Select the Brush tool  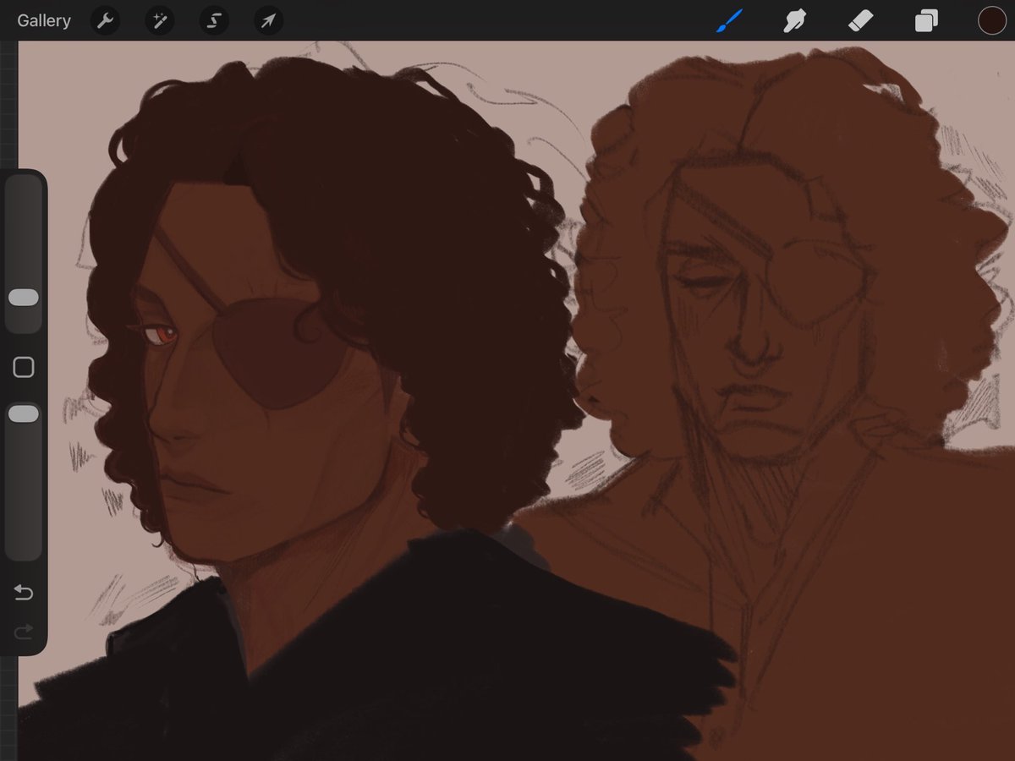[728, 21]
